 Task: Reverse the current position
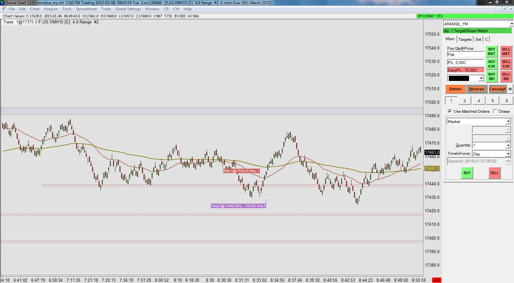point(476,89)
